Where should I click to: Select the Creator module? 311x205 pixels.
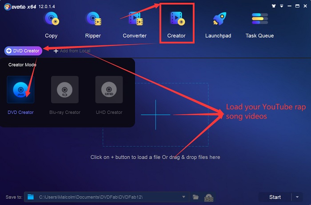pyautogui.click(x=176, y=25)
